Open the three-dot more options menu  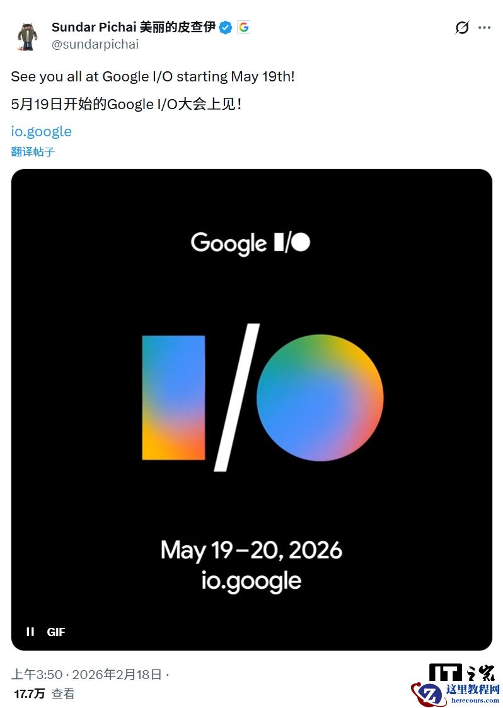click(484, 28)
